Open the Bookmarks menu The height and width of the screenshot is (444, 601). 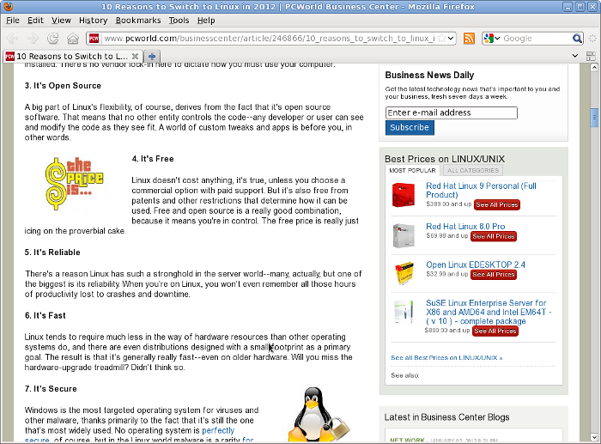pyautogui.click(x=138, y=21)
